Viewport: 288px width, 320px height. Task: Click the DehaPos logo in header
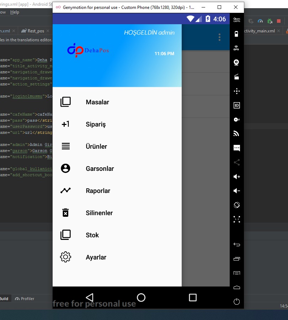pyautogui.click(x=88, y=51)
